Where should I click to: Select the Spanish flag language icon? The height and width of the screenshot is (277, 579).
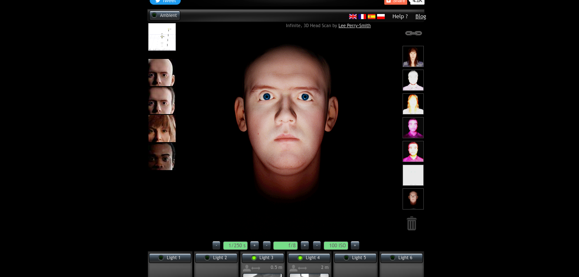pyautogui.click(x=372, y=17)
